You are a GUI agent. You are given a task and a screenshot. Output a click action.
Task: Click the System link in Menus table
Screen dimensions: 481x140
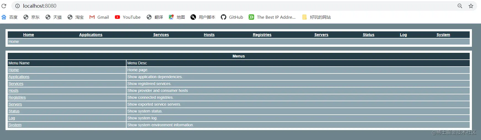coord(15,125)
